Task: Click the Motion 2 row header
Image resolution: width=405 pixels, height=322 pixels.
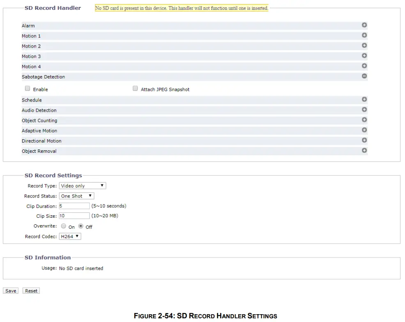Action: (x=195, y=46)
